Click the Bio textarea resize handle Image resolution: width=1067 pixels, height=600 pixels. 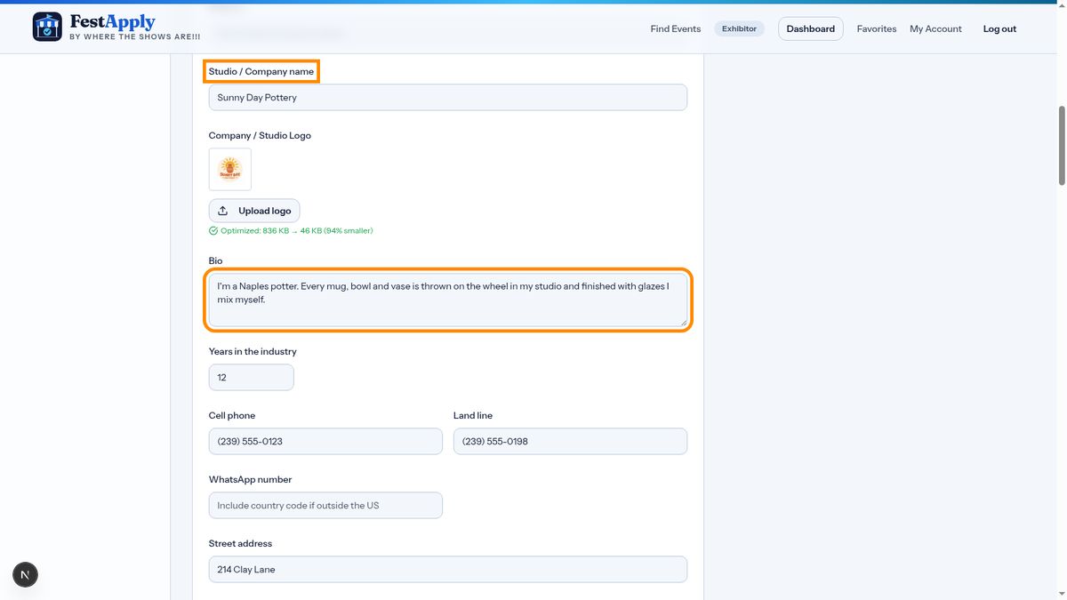pos(683,323)
